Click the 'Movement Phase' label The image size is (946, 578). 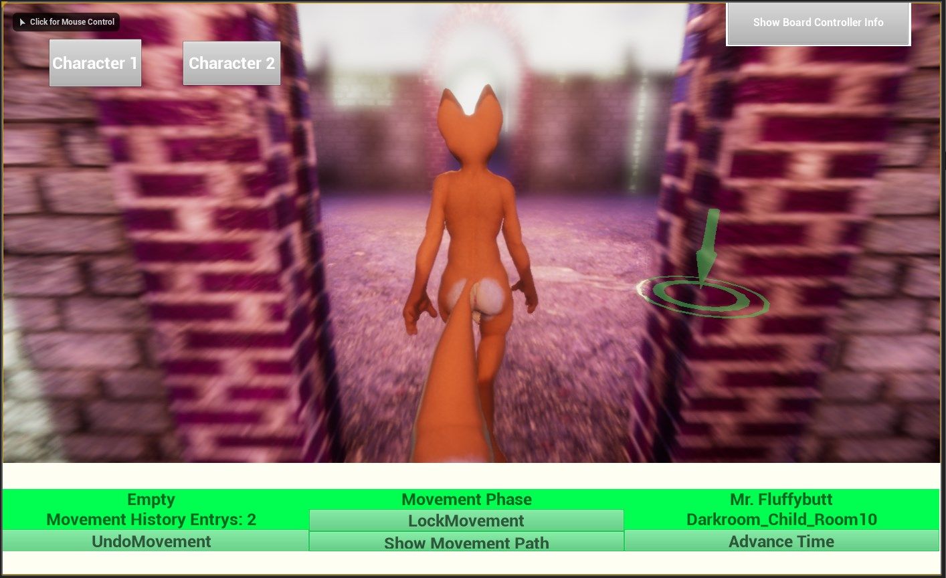(466, 500)
